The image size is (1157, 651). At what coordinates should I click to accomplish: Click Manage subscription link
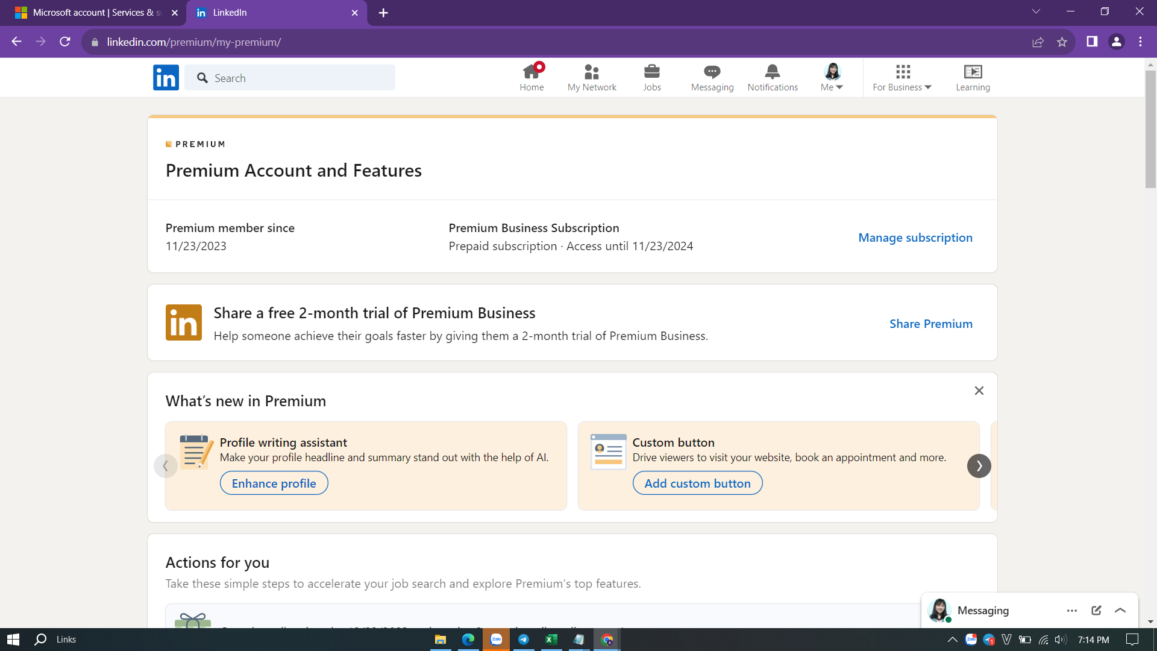[915, 237]
